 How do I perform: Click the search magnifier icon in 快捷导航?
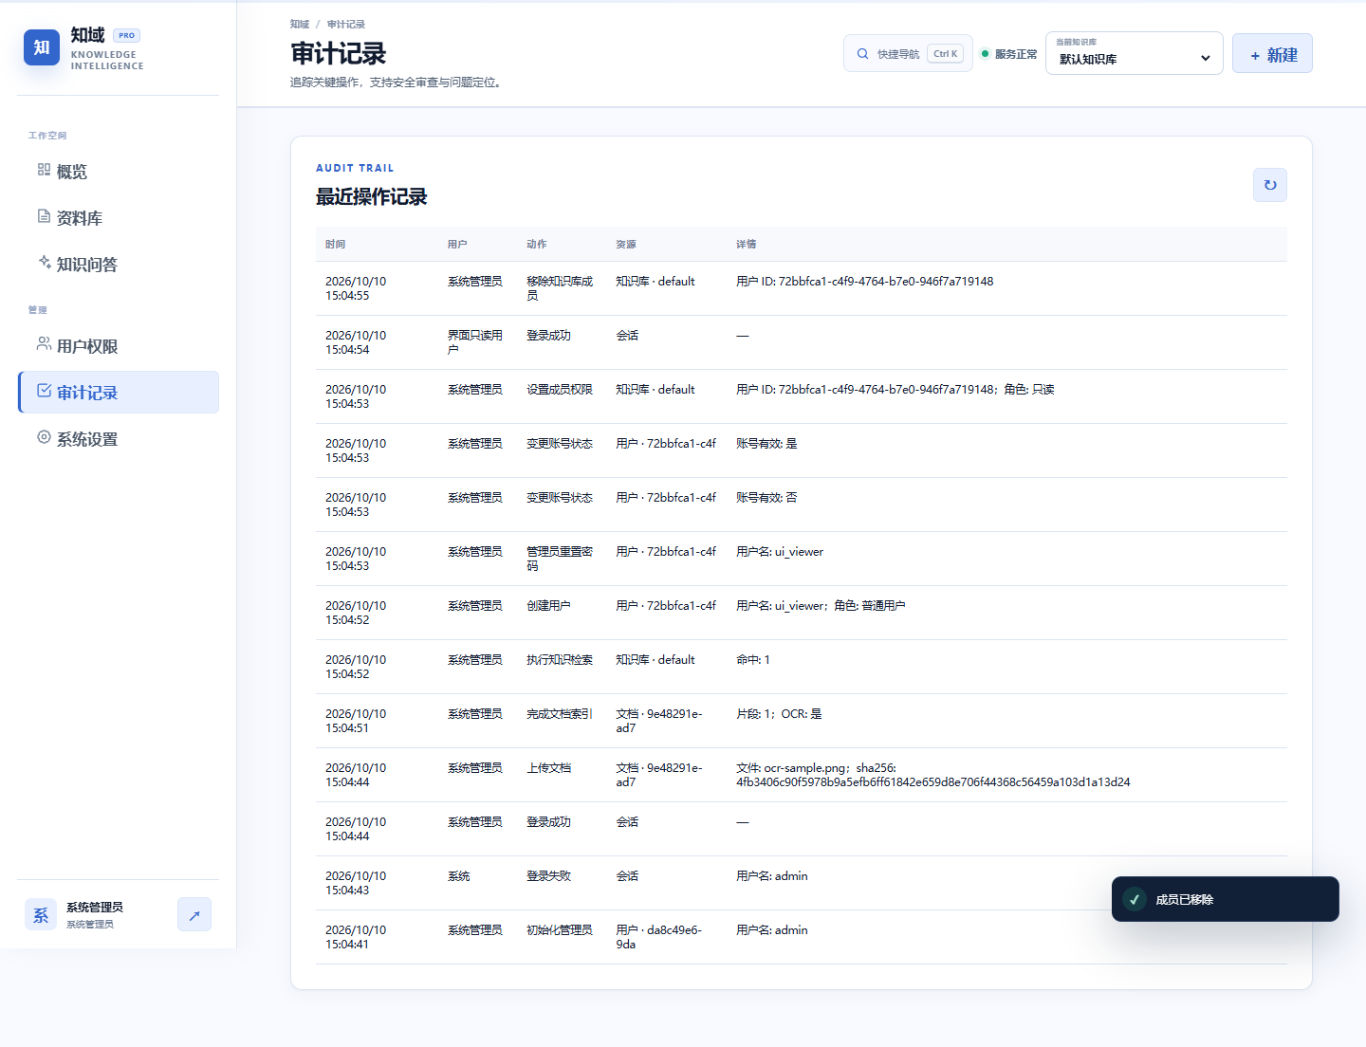pyautogui.click(x=862, y=54)
